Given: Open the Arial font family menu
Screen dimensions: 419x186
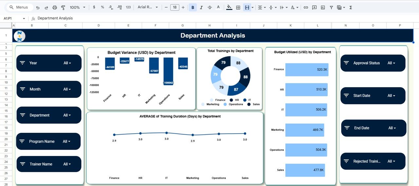Looking at the screenshot, I should click(148, 7).
